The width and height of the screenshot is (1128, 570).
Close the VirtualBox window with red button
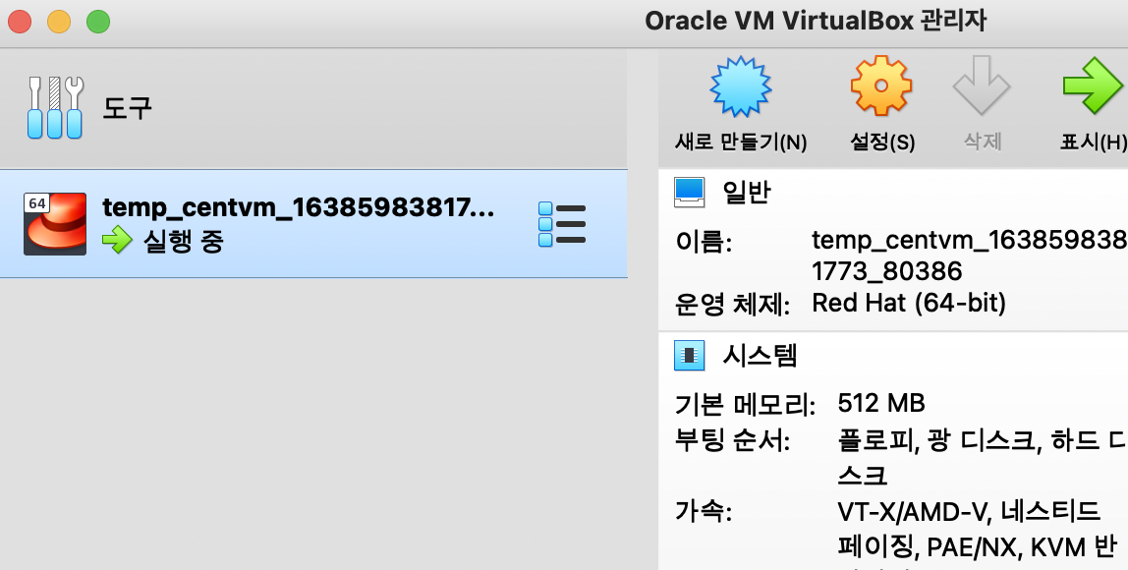pos(20,22)
